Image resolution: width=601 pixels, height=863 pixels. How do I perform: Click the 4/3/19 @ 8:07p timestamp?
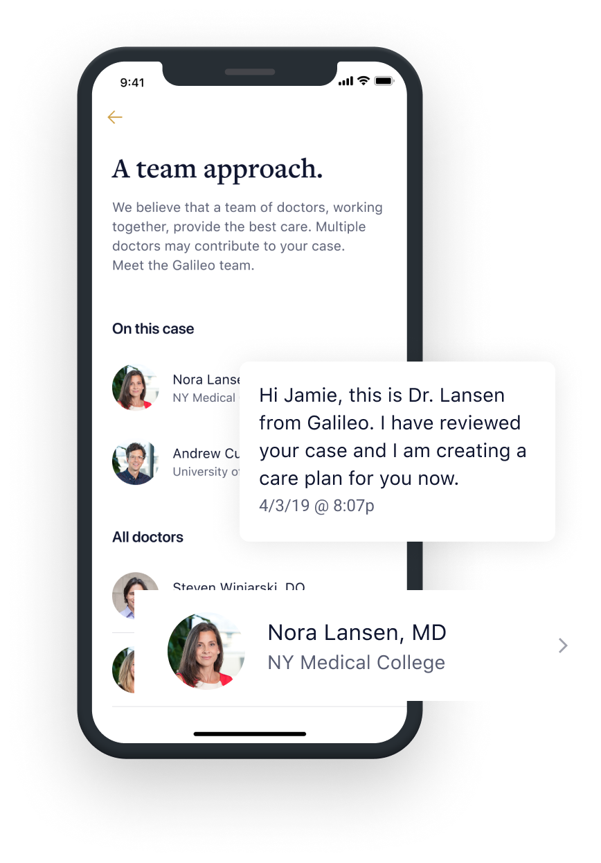(x=317, y=506)
